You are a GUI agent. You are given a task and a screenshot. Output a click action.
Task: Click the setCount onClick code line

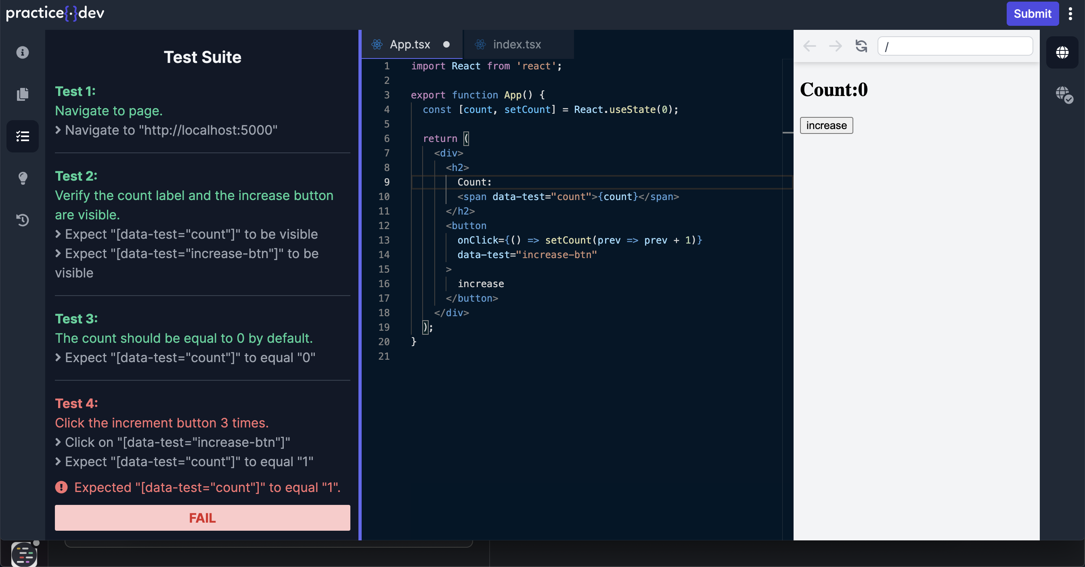(580, 240)
